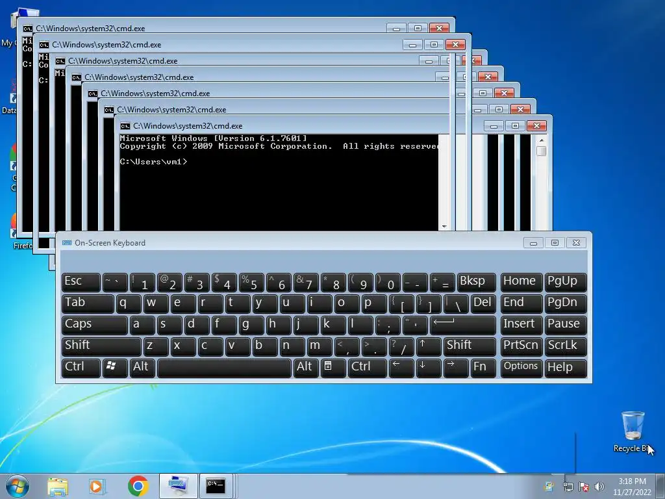Viewport: 665px width, 499px height.
Task: Click front cmd.exe window title icon
Action: tap(125, 126)
